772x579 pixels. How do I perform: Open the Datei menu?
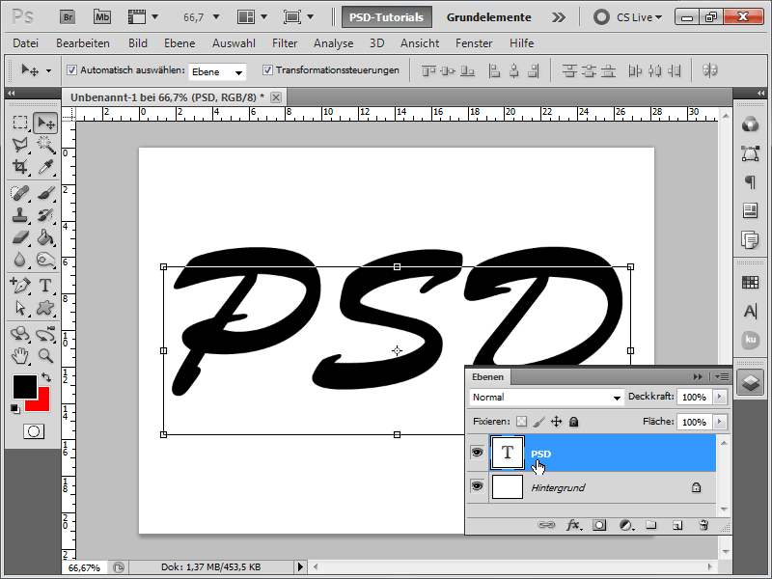[26, 43]
